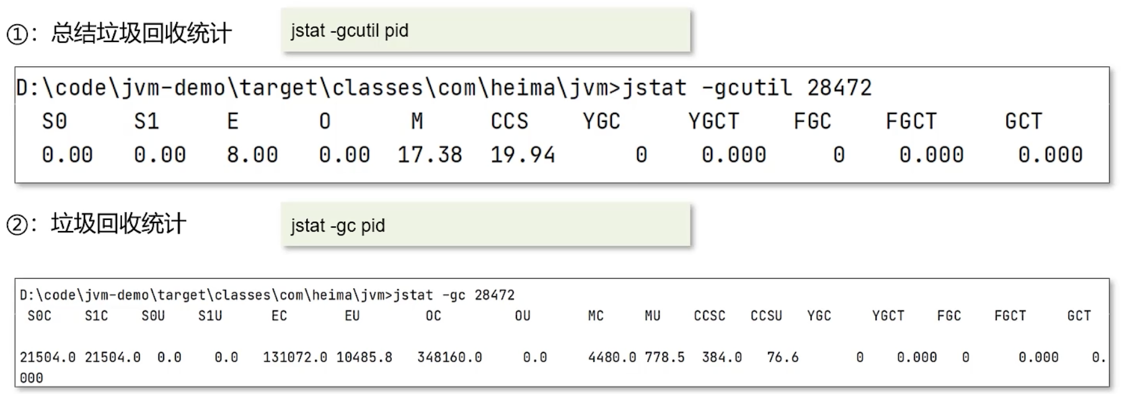Select the heading 总结垃圾回收统计
1122x394 pixels.
(x=141, y=33)
